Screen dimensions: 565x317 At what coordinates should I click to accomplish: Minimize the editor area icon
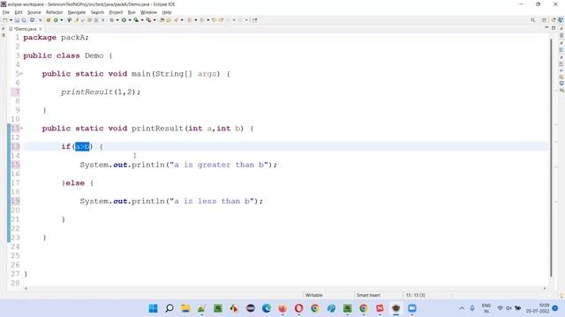tap(546, 27)
